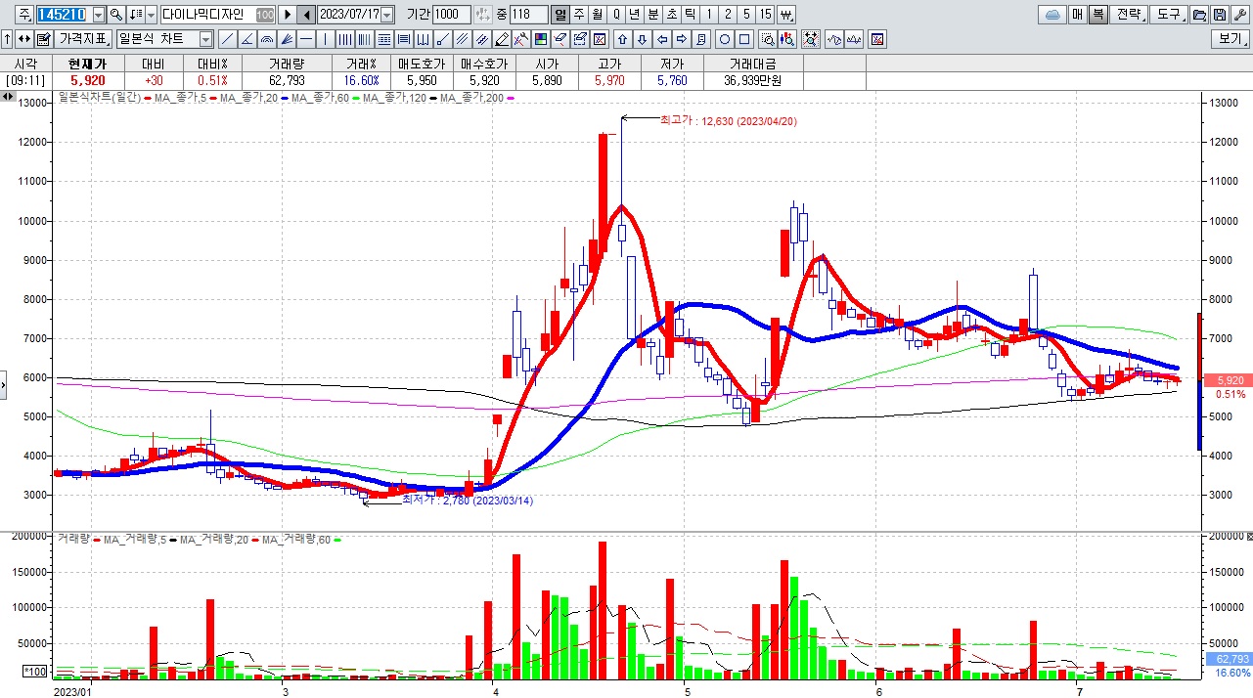Image resolution: width=1253 pixels, height=698 pixels.
Task: Click the down arrow marker tool
Action: 643,39
